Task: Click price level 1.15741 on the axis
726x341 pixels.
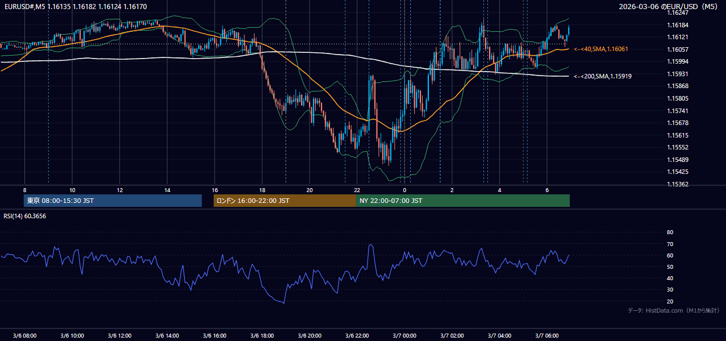Action: click(x=678, y=111)
